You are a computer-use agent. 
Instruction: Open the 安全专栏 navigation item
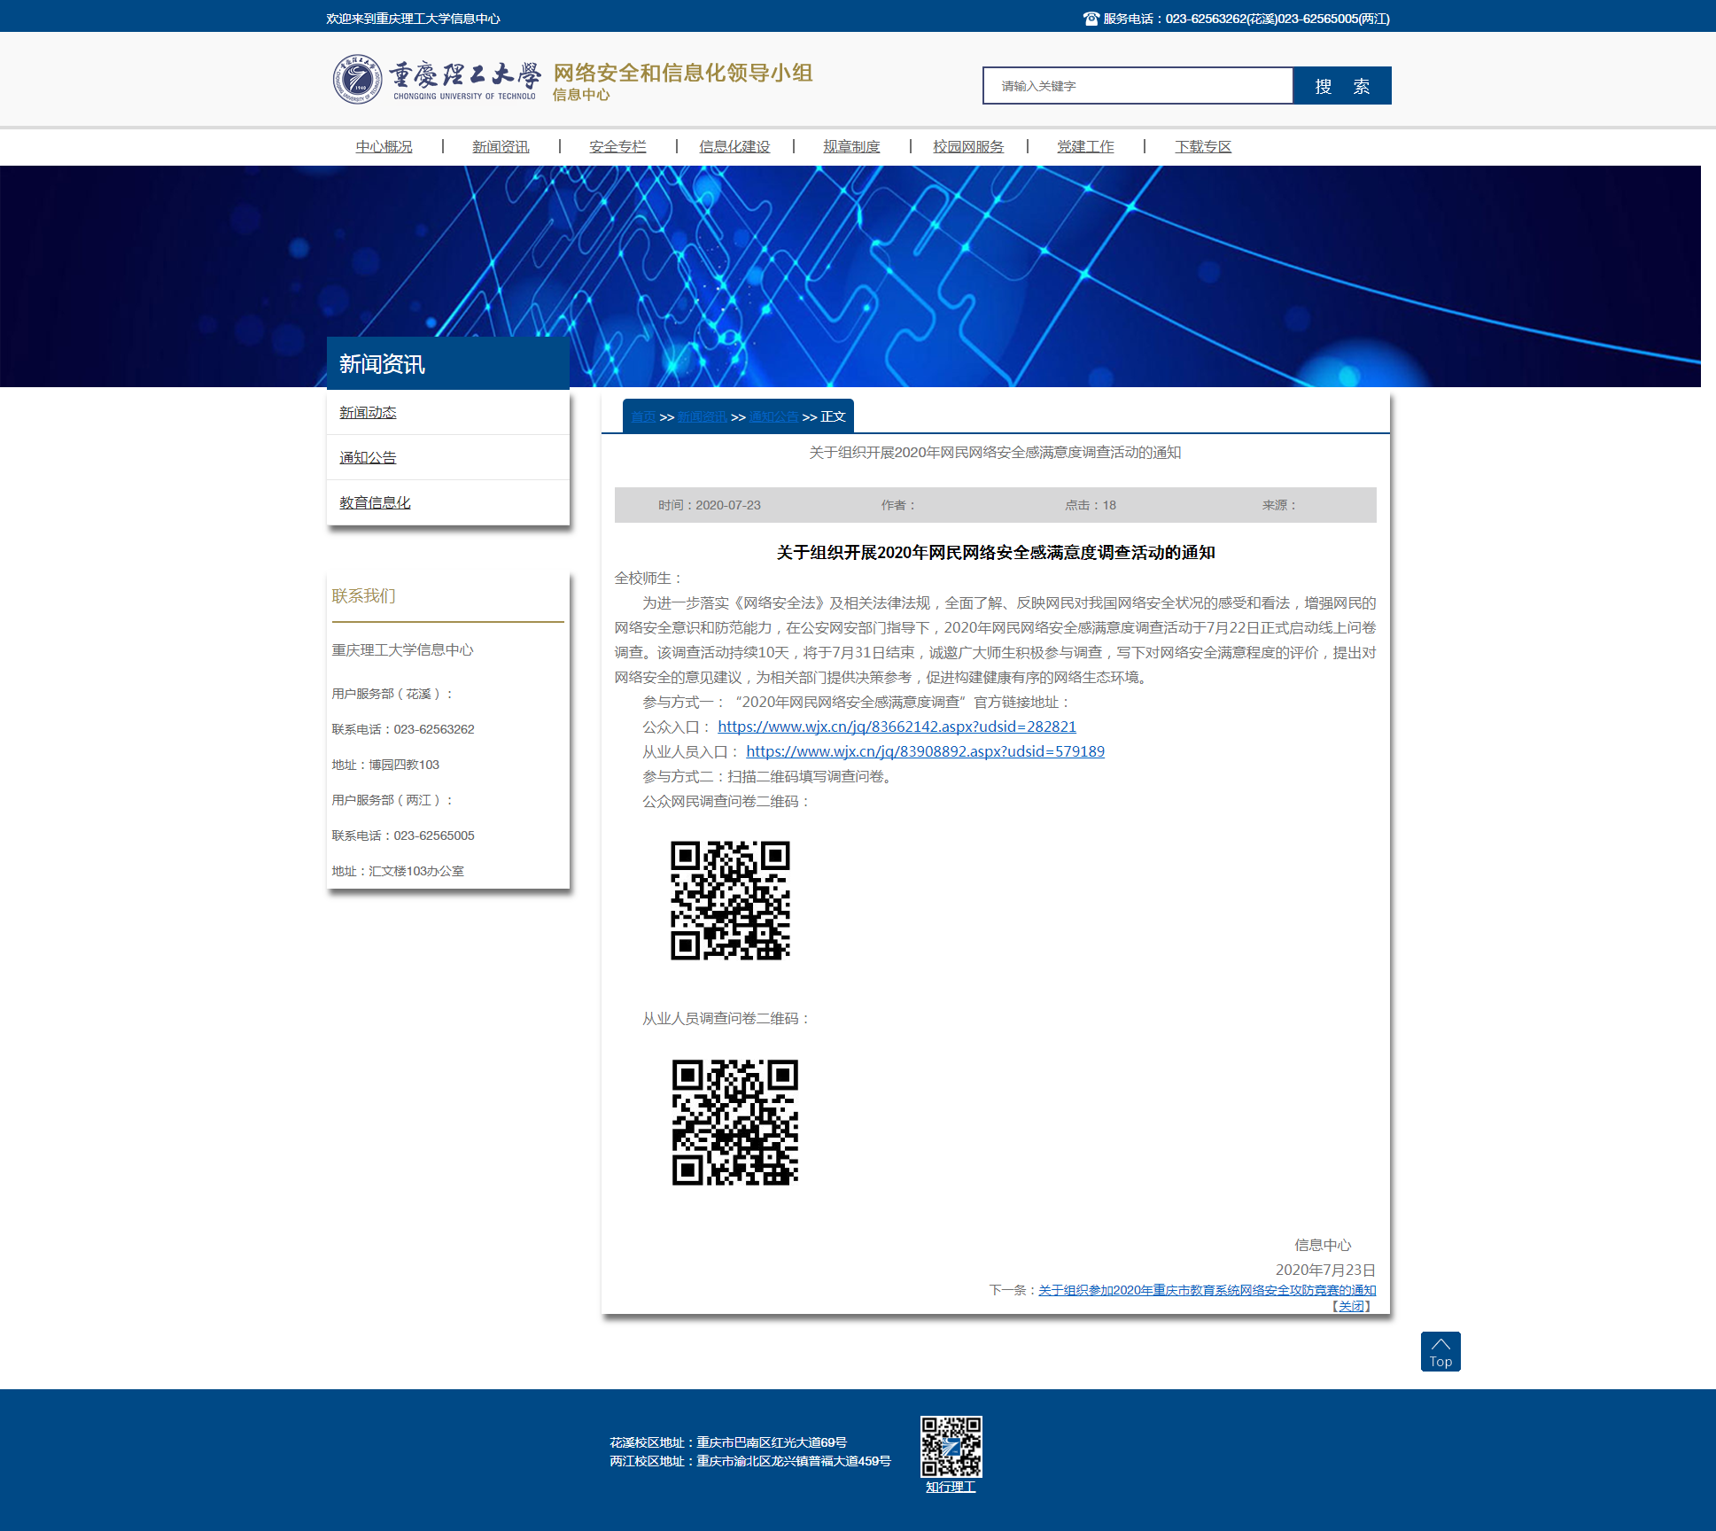point(617,146)
